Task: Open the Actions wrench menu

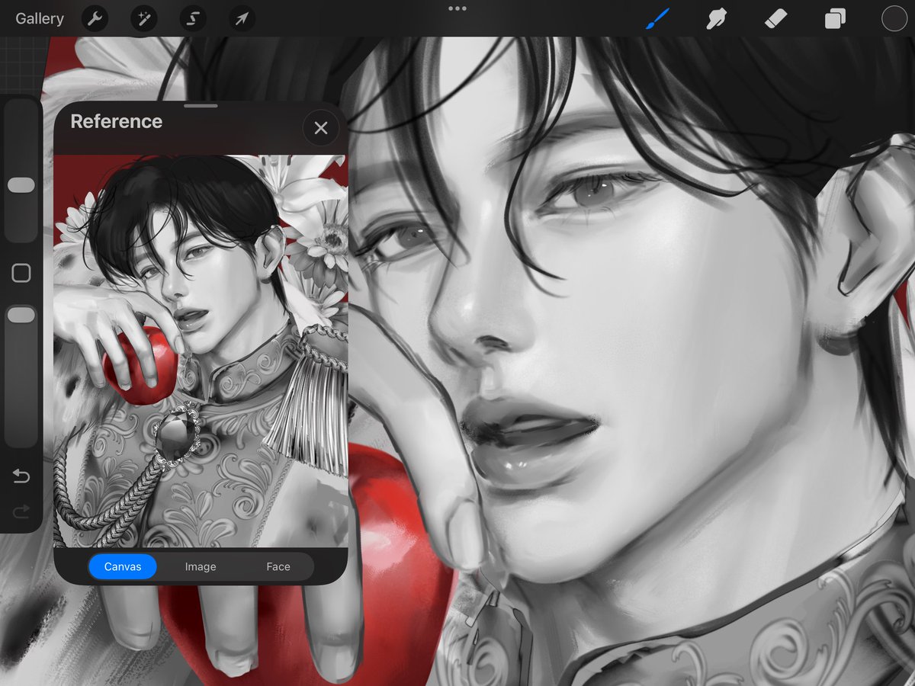Action: point(95,18)
